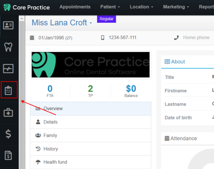The image size is (214, 169).
Task: Select the Overview tab
Action: pyautogui.click(x=91, y=109)
